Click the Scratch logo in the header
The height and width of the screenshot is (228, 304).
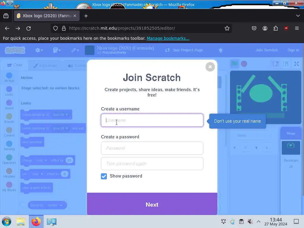coord(15,50)
